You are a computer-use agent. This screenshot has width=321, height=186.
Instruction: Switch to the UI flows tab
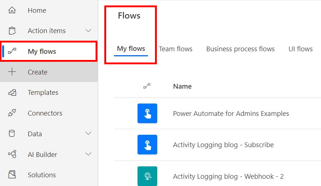click(301, 49)
